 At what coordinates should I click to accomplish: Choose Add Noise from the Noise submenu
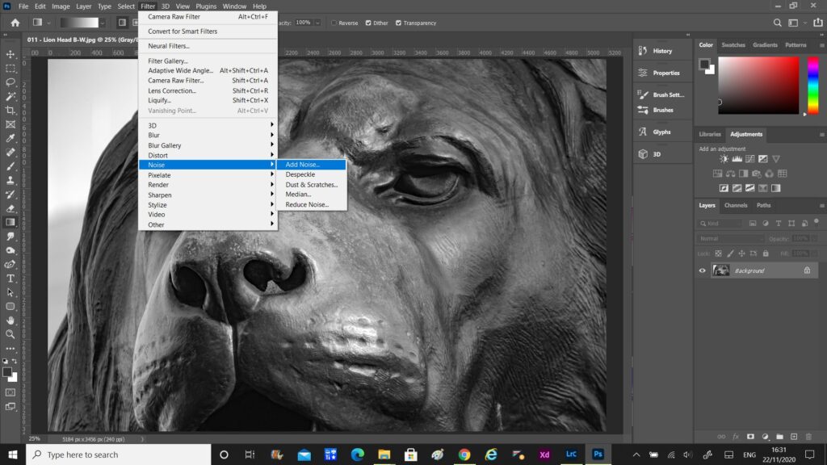(x=311, y=165)
